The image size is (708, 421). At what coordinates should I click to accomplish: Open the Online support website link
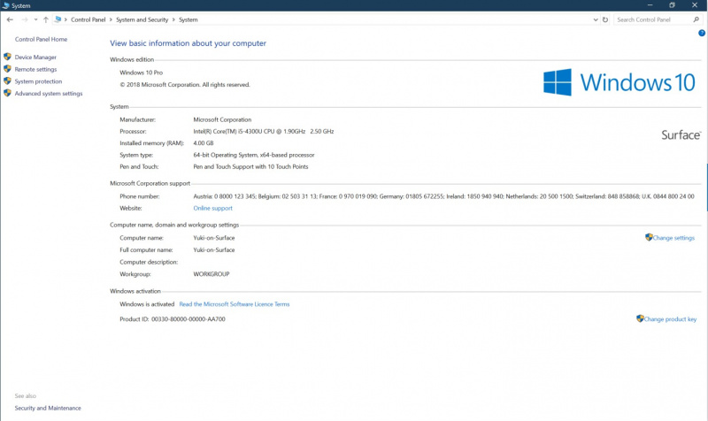point(212,209)
